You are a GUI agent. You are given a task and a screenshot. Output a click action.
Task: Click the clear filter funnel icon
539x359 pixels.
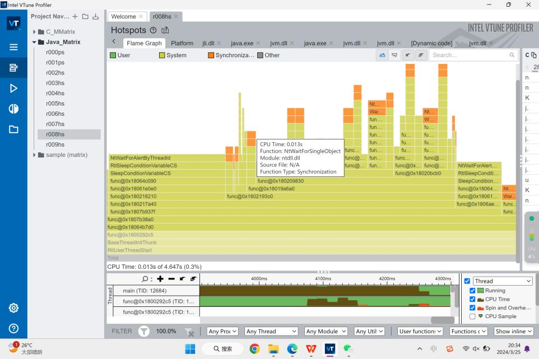coord(189,332)
